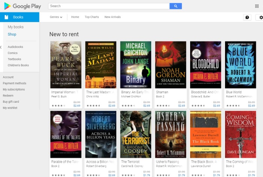Open My books in sidebar

pyautogui.click(x=16, y=27)
